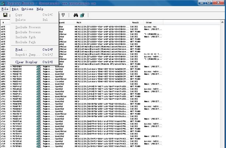Choose Find... from the Edit menu
This screenshot has height=148, width=226.
tap(21, 50)
